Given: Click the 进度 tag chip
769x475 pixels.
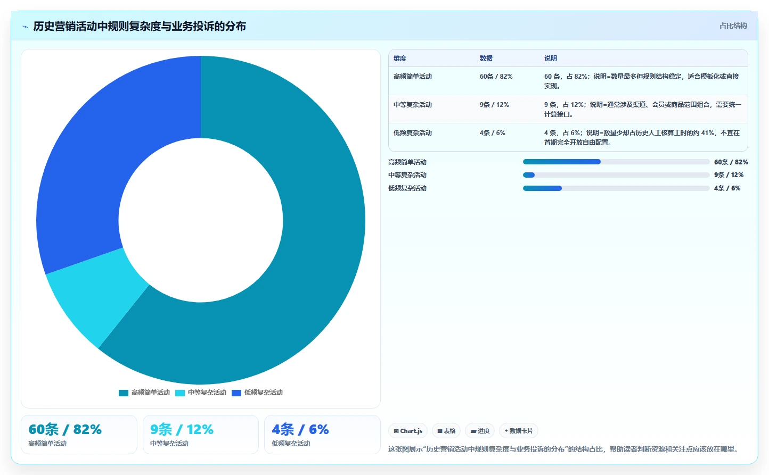Looking at the screenshot, I should tap(480, 431).
